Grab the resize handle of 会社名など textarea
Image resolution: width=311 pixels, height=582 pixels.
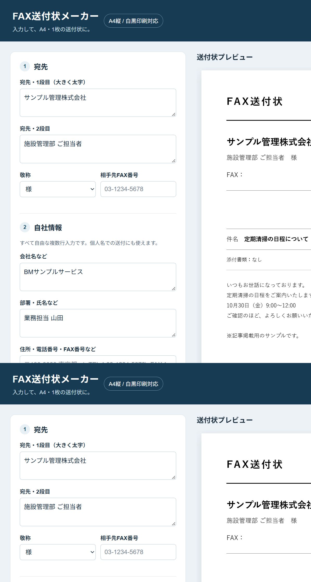click(x=174, y=288)
